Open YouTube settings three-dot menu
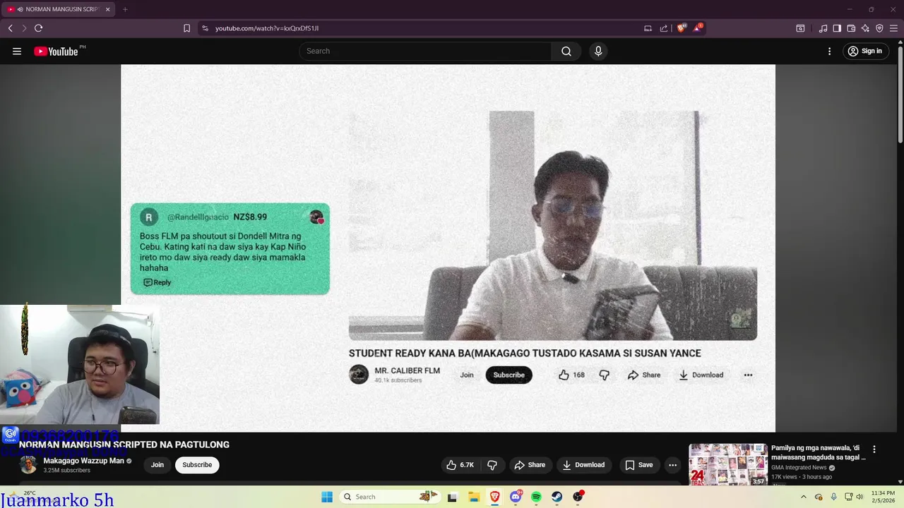The image size is (904, 508). [x=830, y=51]
